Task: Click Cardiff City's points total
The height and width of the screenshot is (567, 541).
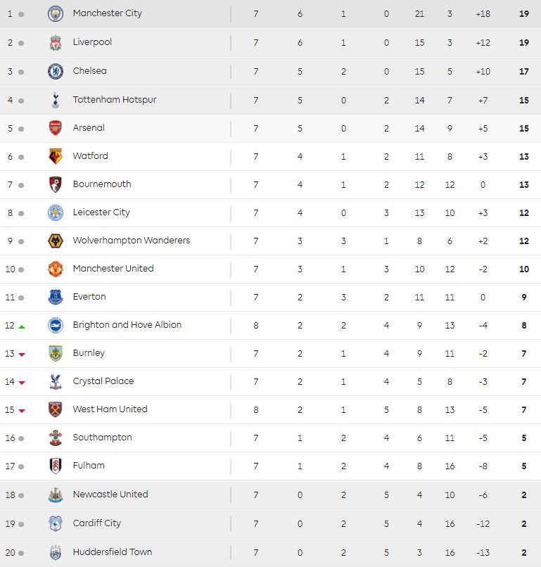Action: pyautogui.click(x=524, y=523)
